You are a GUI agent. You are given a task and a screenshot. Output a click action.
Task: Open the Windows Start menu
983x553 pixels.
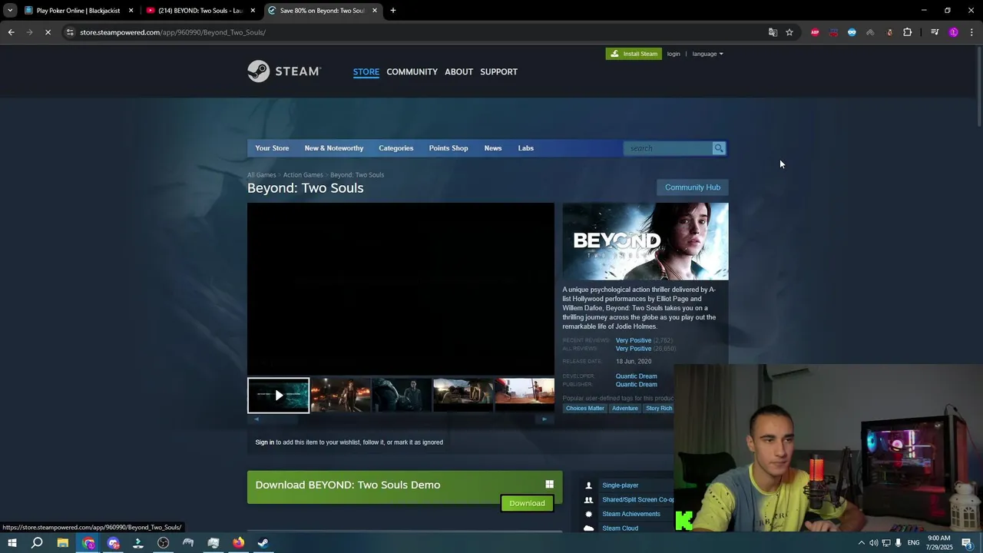pos(12,543)
